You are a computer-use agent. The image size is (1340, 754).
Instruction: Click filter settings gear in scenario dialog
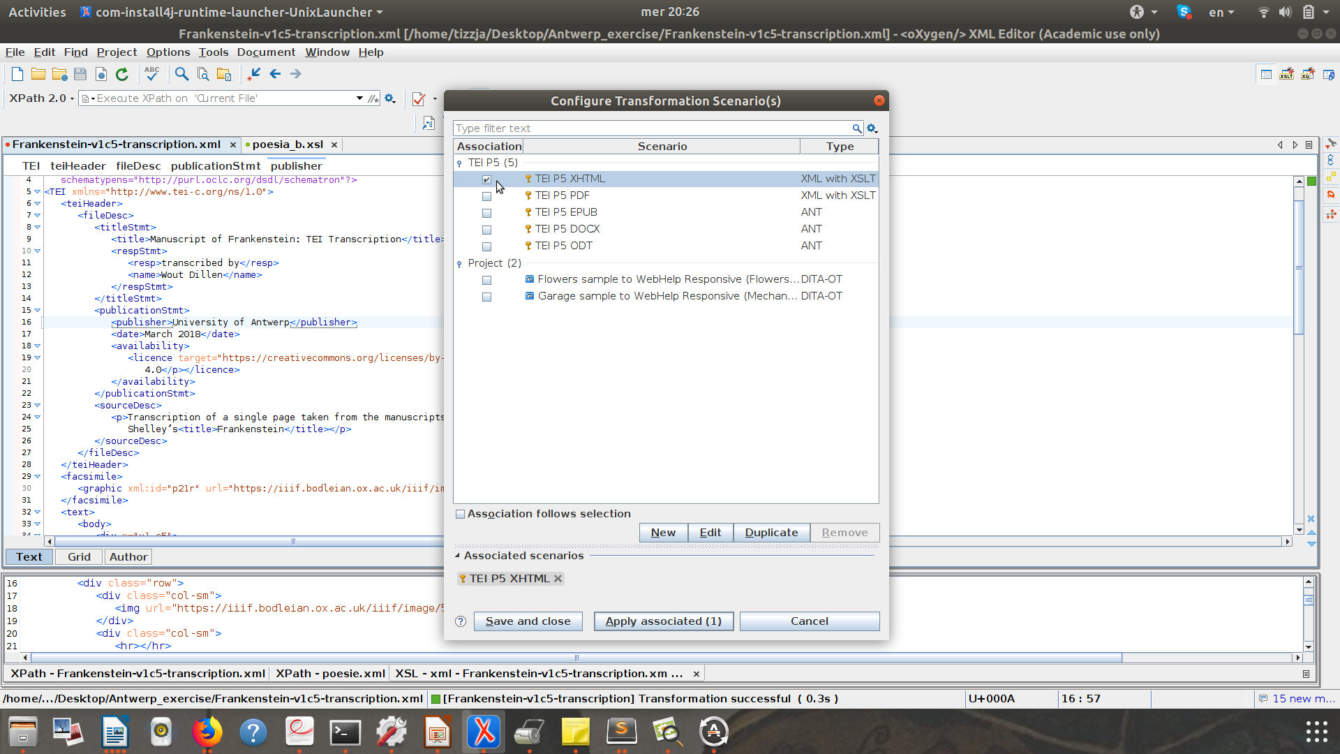872,128
